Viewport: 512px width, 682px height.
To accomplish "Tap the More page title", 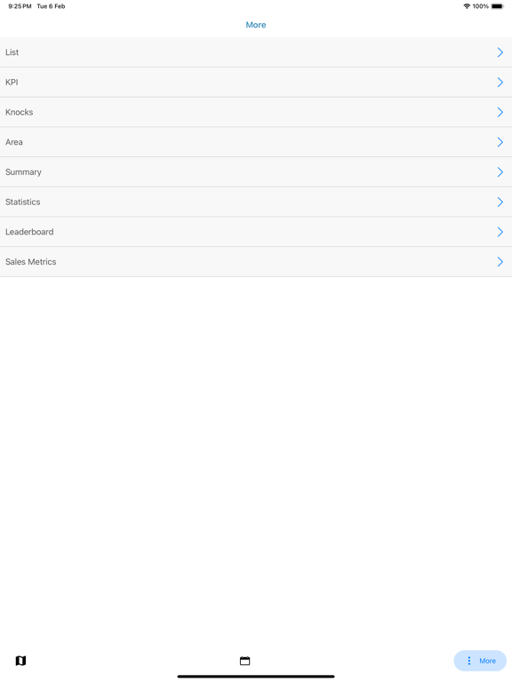I will (256, 25).
